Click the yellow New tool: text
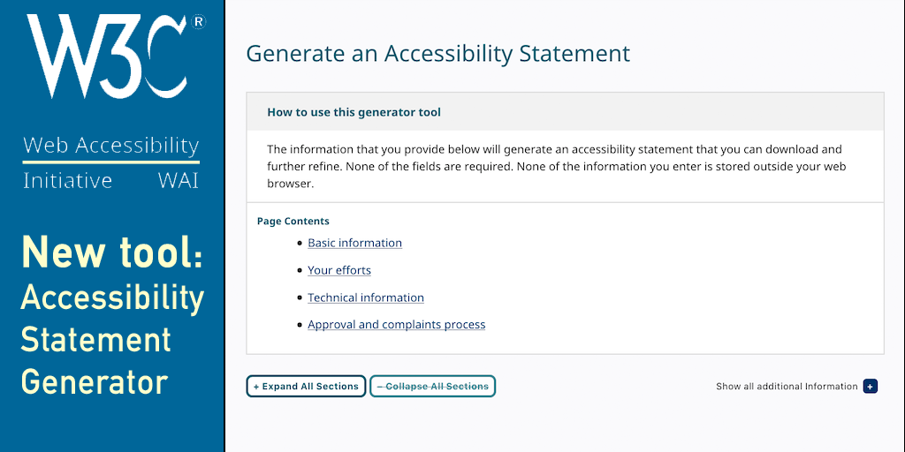This screenshot has width=905, height=452. (x=111, y=252)
